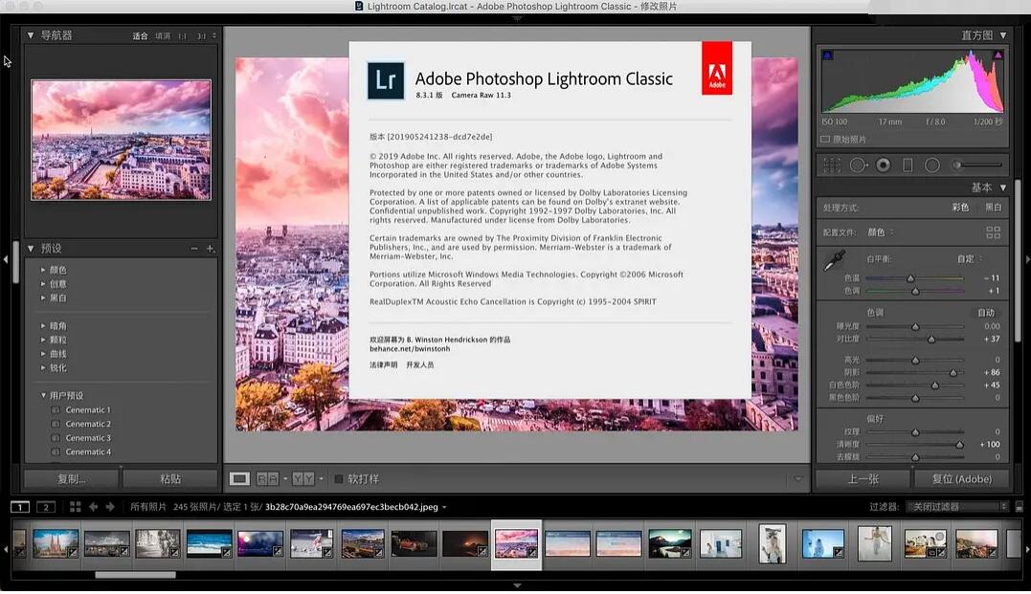The height and width of the screenshot is (594, 1031).
Task: Go forward with the right arrow
Action: [x=110, y=507]
